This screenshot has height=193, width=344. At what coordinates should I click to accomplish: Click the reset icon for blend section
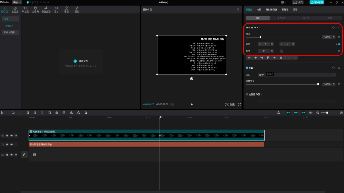[x=333, y=68]
